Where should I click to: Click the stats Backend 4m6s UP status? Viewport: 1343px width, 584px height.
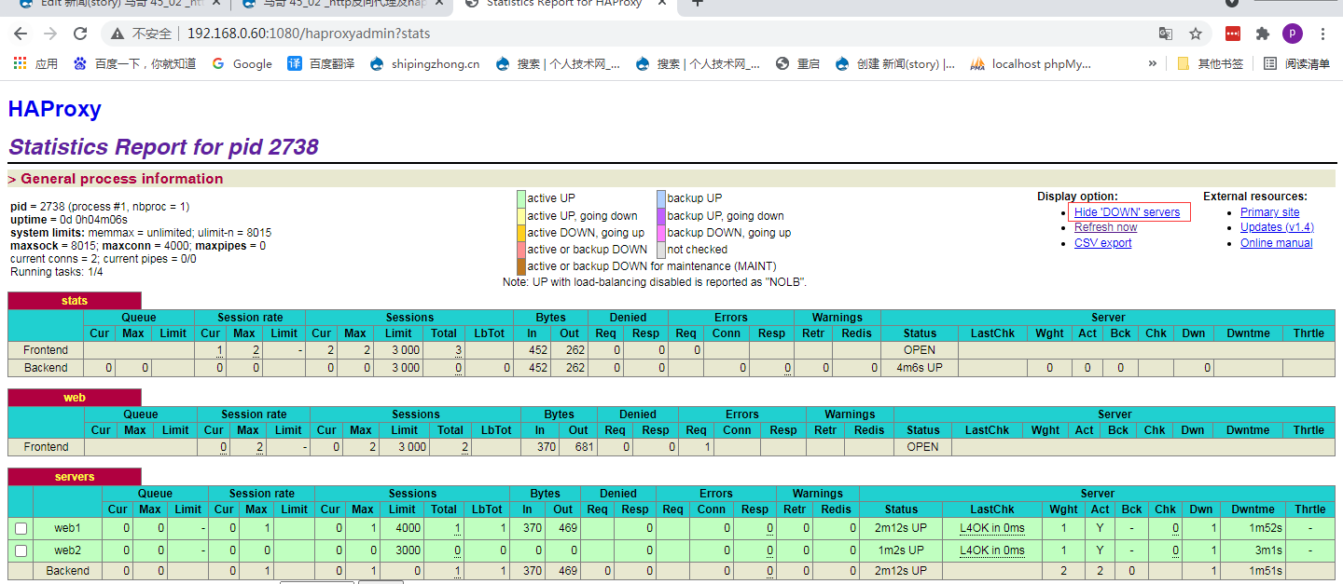click(x=920, y=368)
